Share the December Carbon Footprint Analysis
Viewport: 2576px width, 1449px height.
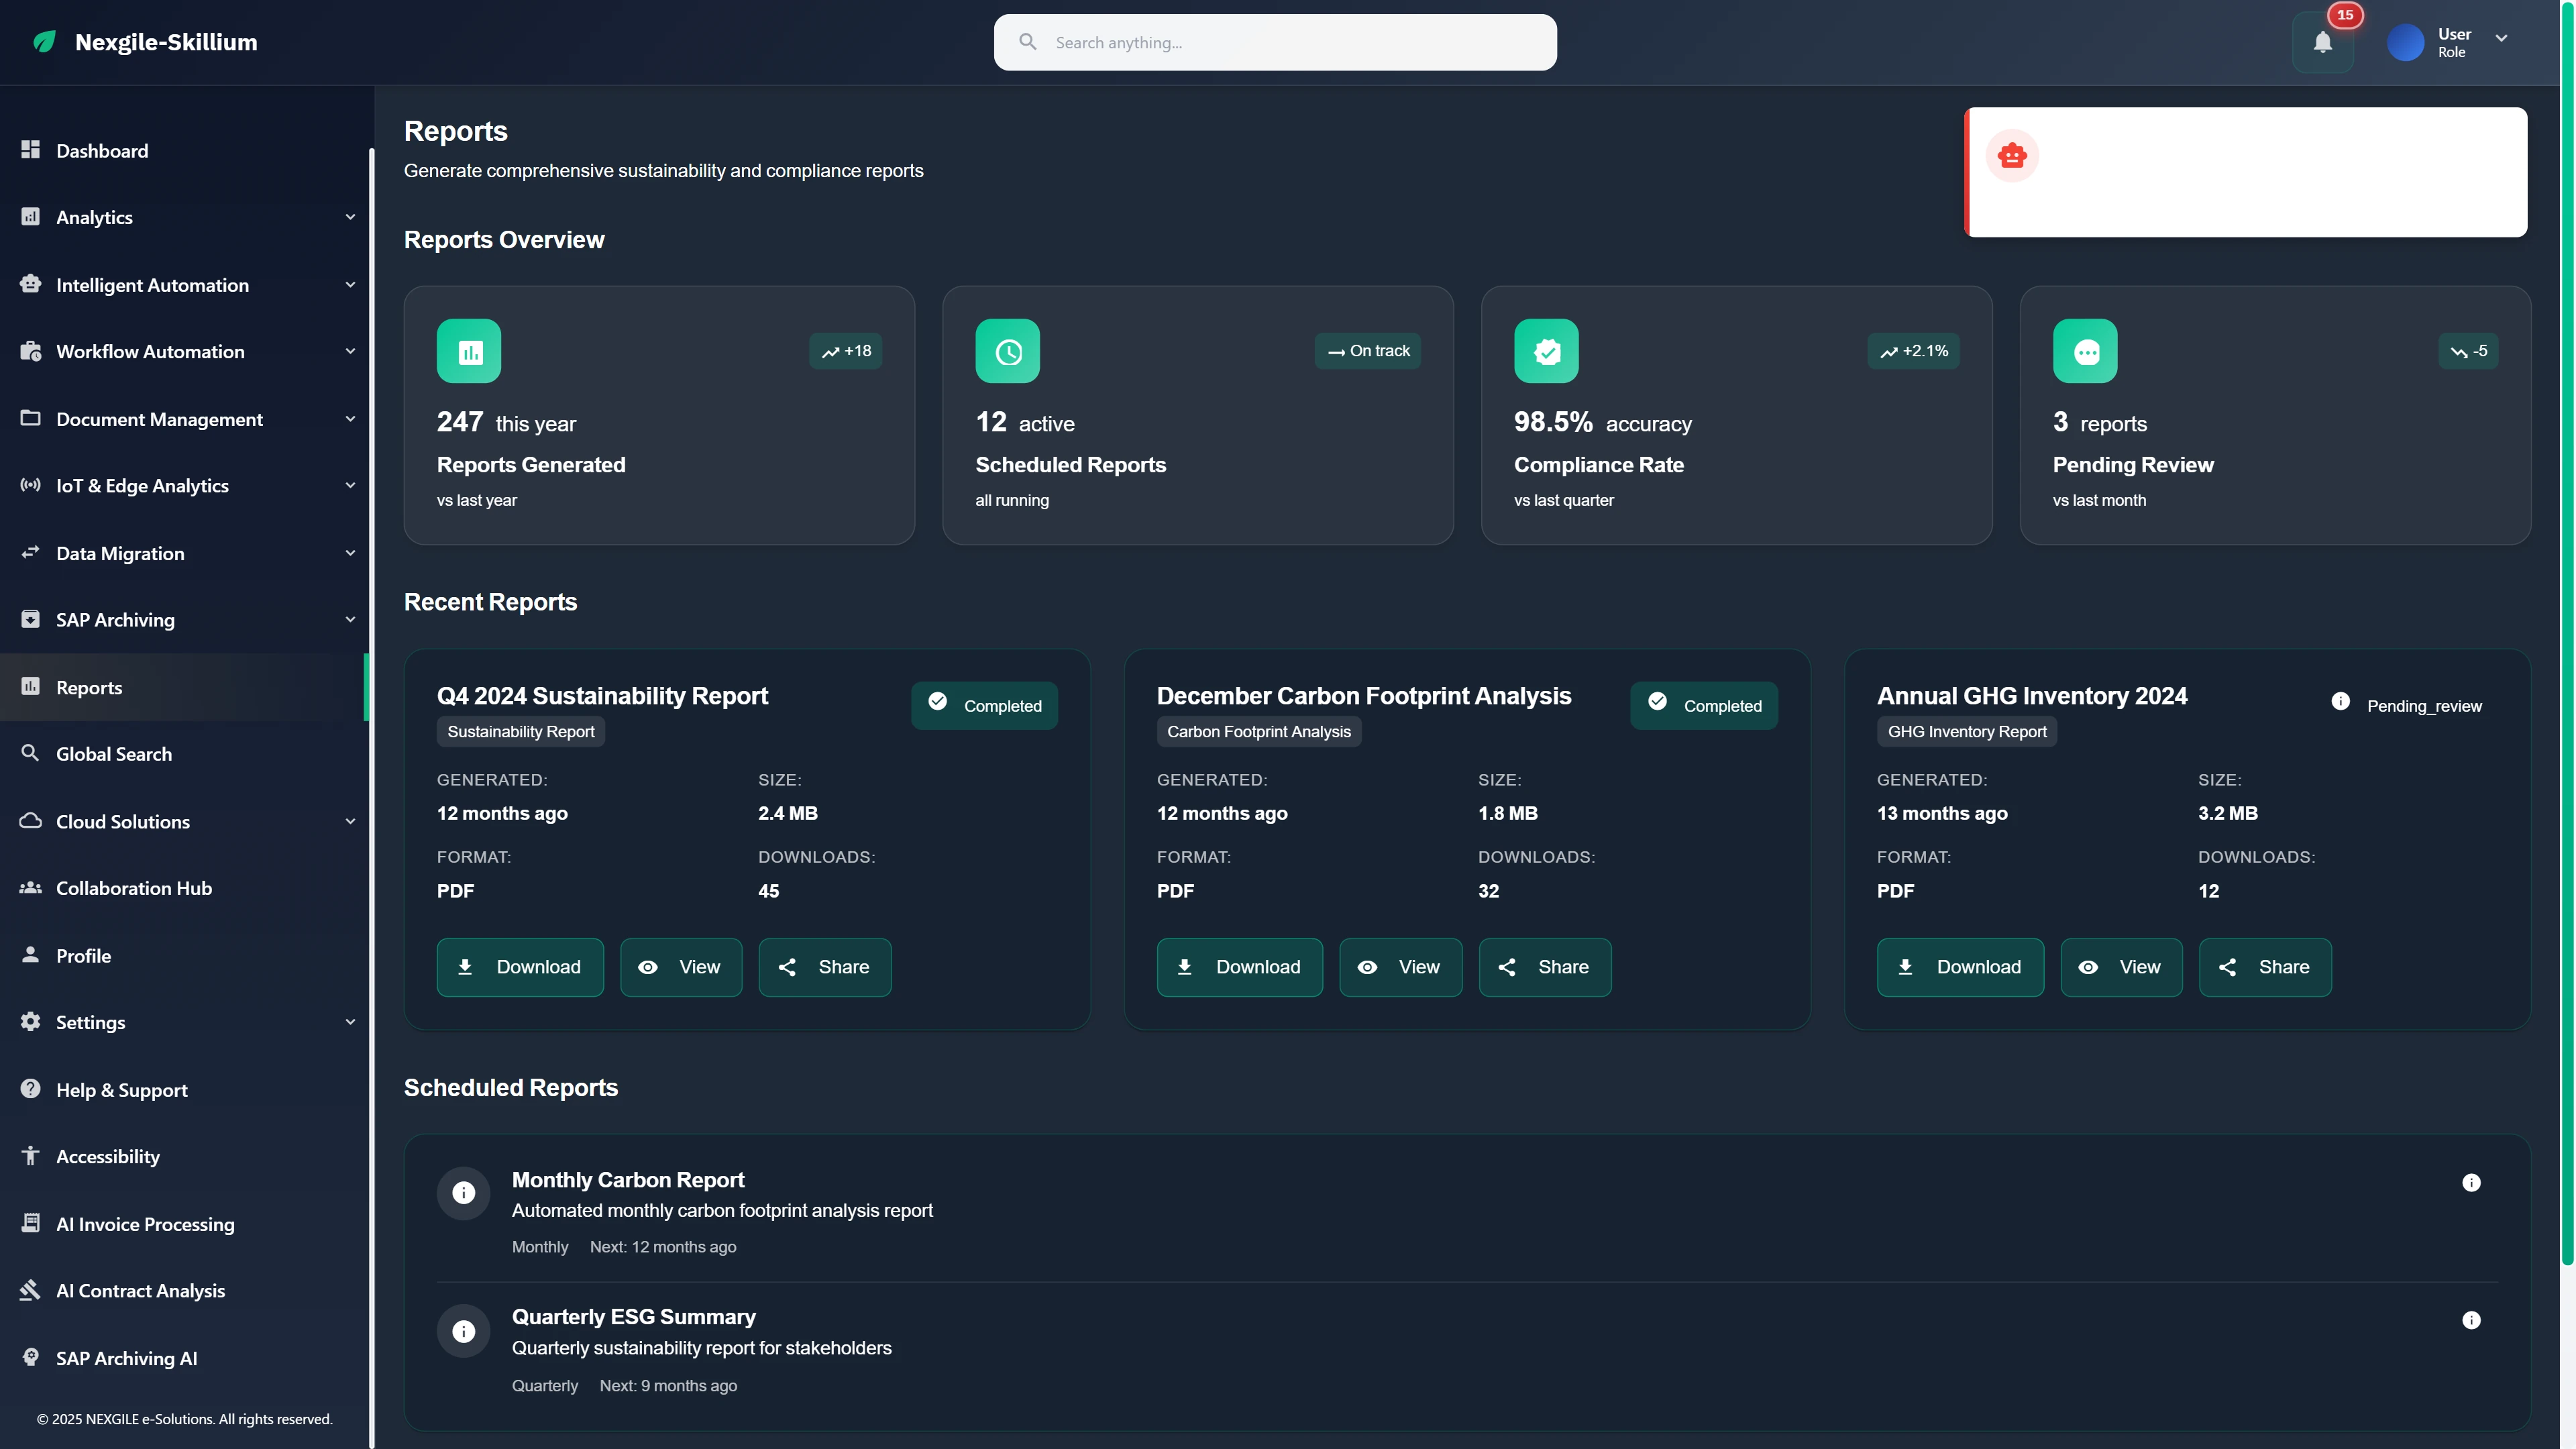[x=1544, y=967]
